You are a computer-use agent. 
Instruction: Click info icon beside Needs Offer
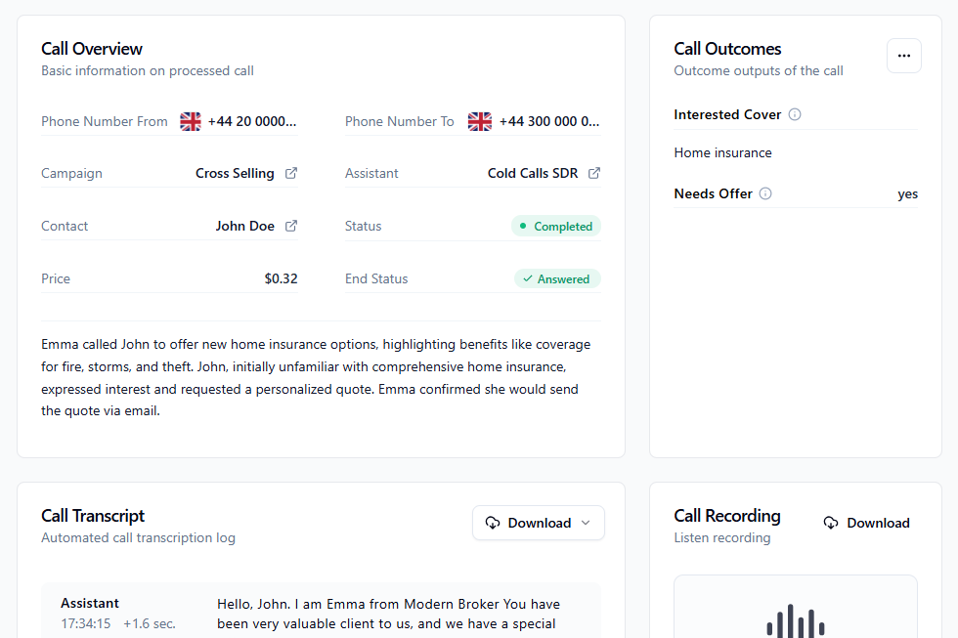tap(764, 193)
